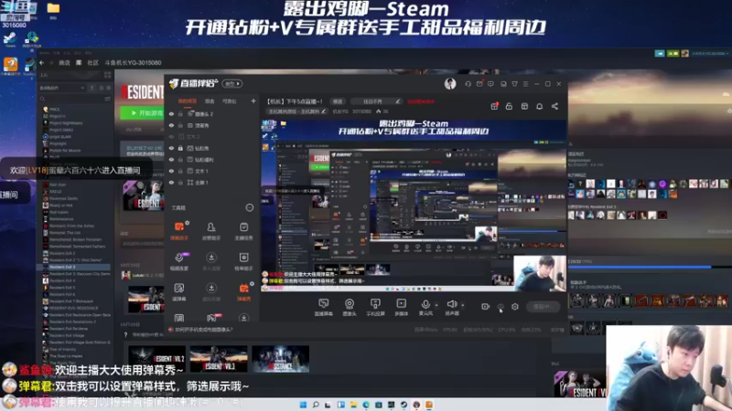The height and width of the screenshot is (411, 732).
Task: Click the 手机投屏 phone casting button
Action: tap(375, 308)
